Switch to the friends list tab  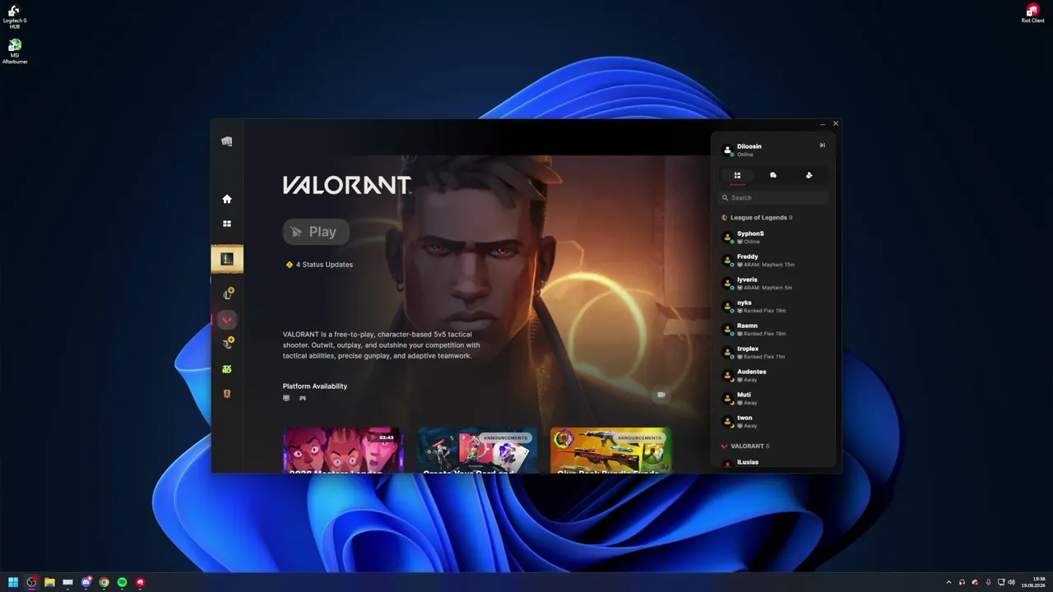click(x=737, y=175)
